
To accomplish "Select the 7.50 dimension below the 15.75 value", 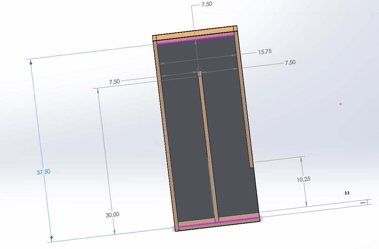I will [x=290, y=62].
